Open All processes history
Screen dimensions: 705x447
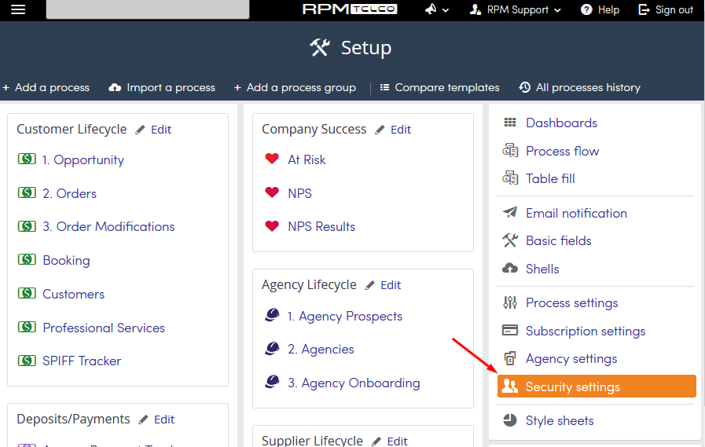pos(580,88)
